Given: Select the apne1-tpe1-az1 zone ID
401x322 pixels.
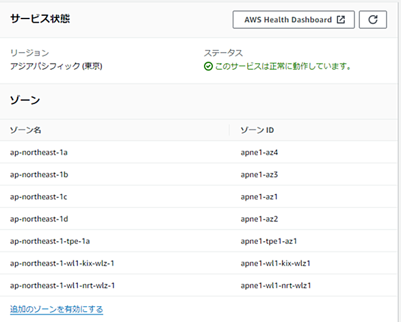Looking at the screenshot, I should click(x=268, y=241).
